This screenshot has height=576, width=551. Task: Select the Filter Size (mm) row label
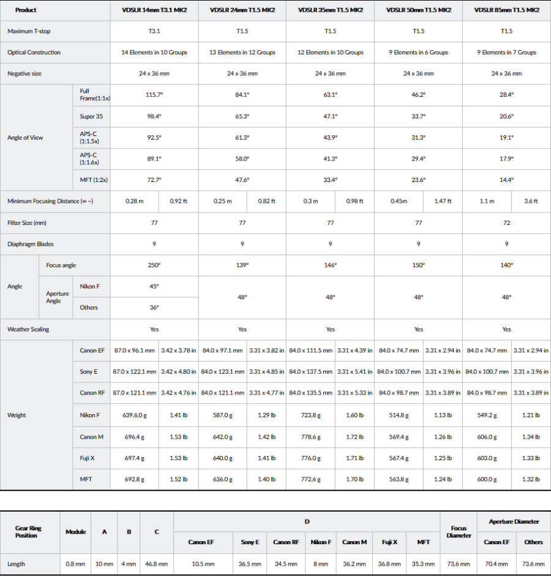(27, 223)
